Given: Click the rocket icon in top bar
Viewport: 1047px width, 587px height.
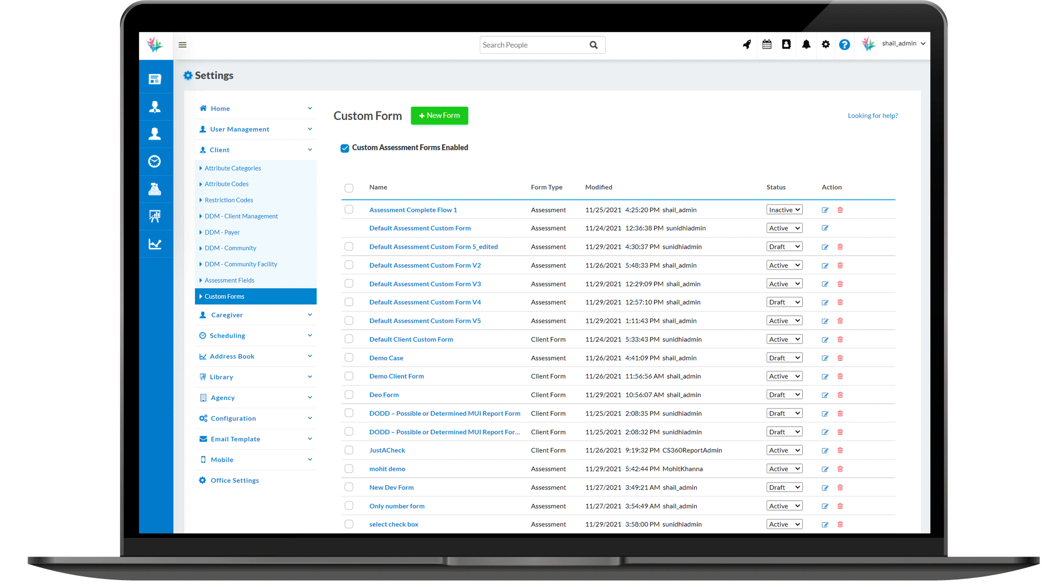Looking at the screenshot, I should tap(747, 45).
